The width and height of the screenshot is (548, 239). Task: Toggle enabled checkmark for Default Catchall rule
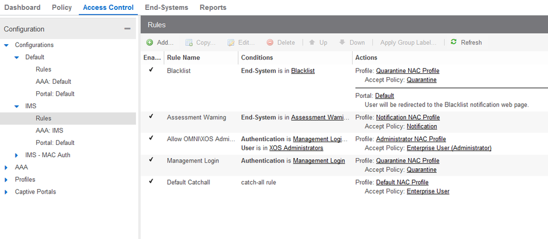click(x=151, y=182)
